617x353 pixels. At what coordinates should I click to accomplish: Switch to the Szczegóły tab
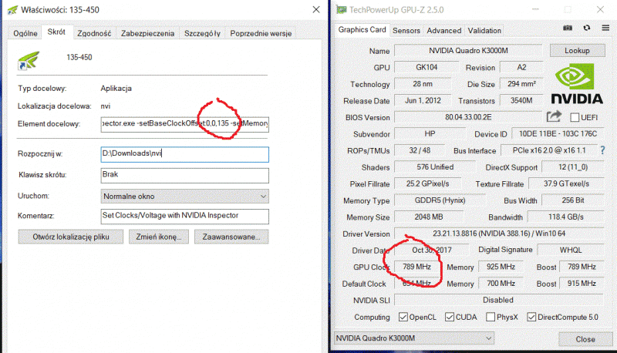pos(202,33)
